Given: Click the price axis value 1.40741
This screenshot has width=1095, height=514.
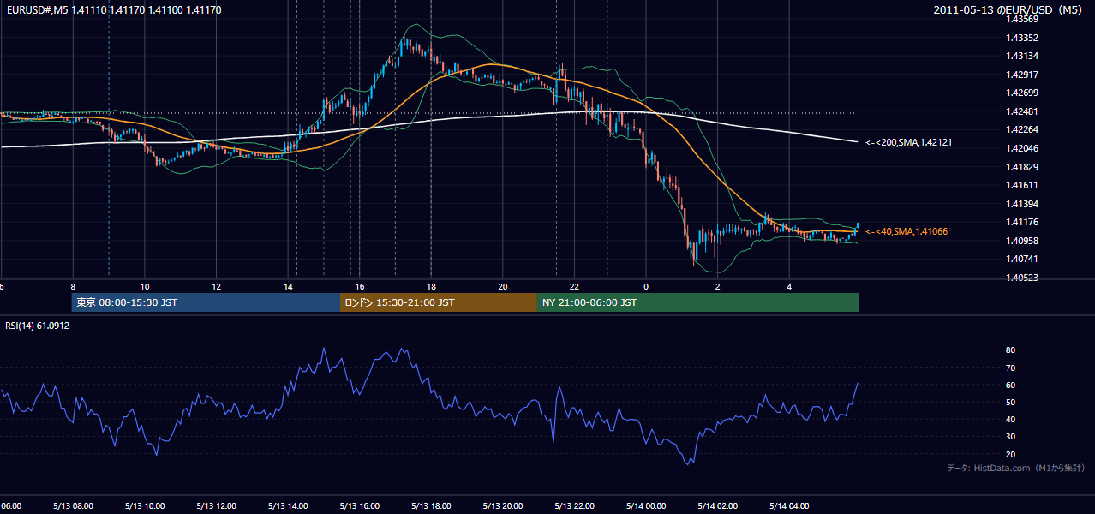Looking at the screenshot, I should click(x=1022, y=259).
